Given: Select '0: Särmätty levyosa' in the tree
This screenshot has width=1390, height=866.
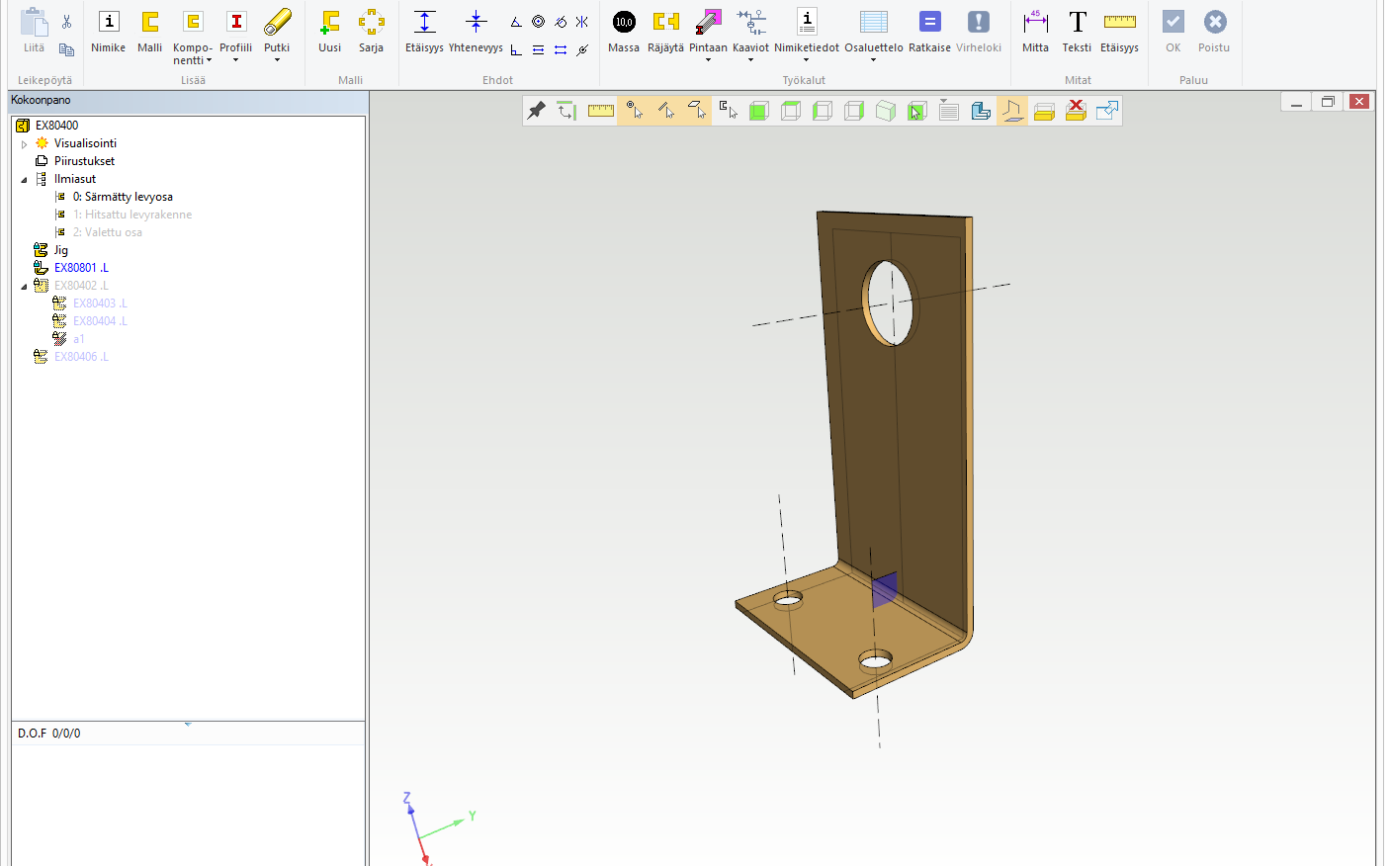Looking at the screenshot, I should click(123, 197).
